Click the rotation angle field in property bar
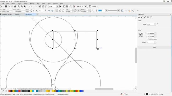Screen dimensions: 172x96 tap(41, 11)
